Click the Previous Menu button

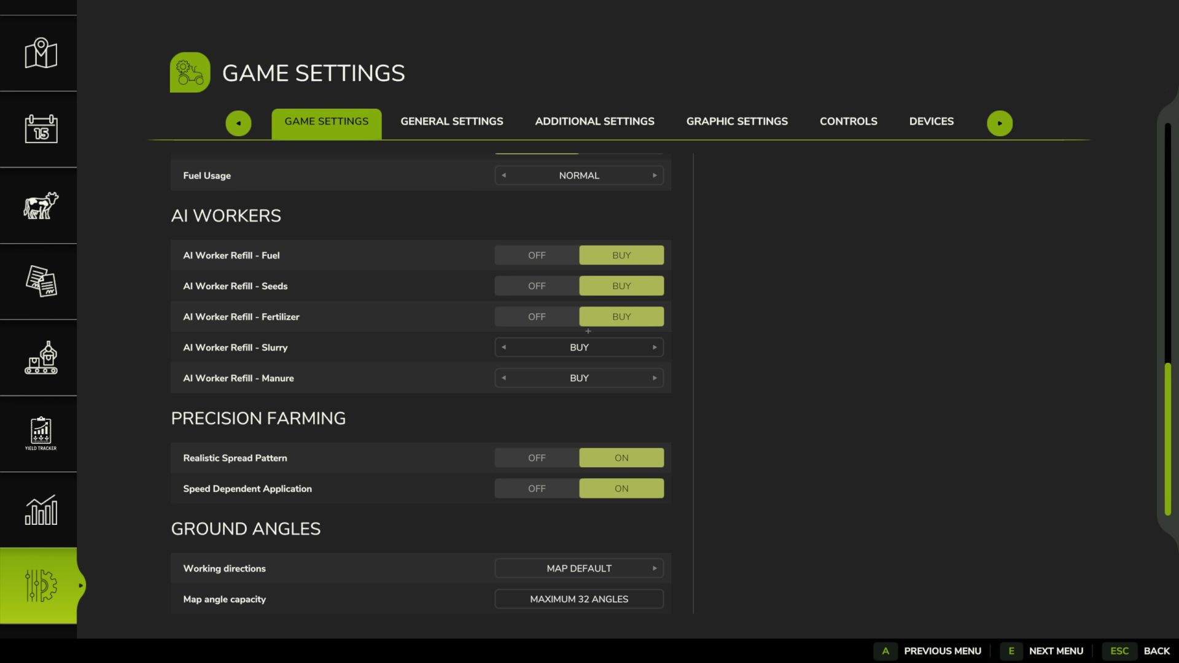pos(928,651)
